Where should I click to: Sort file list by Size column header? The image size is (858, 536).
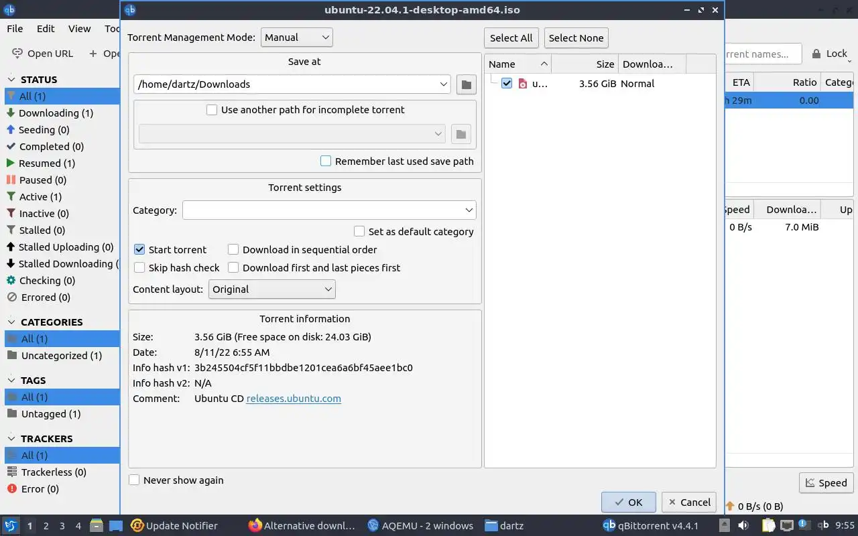pyautogui.click(x=585, y=64)
